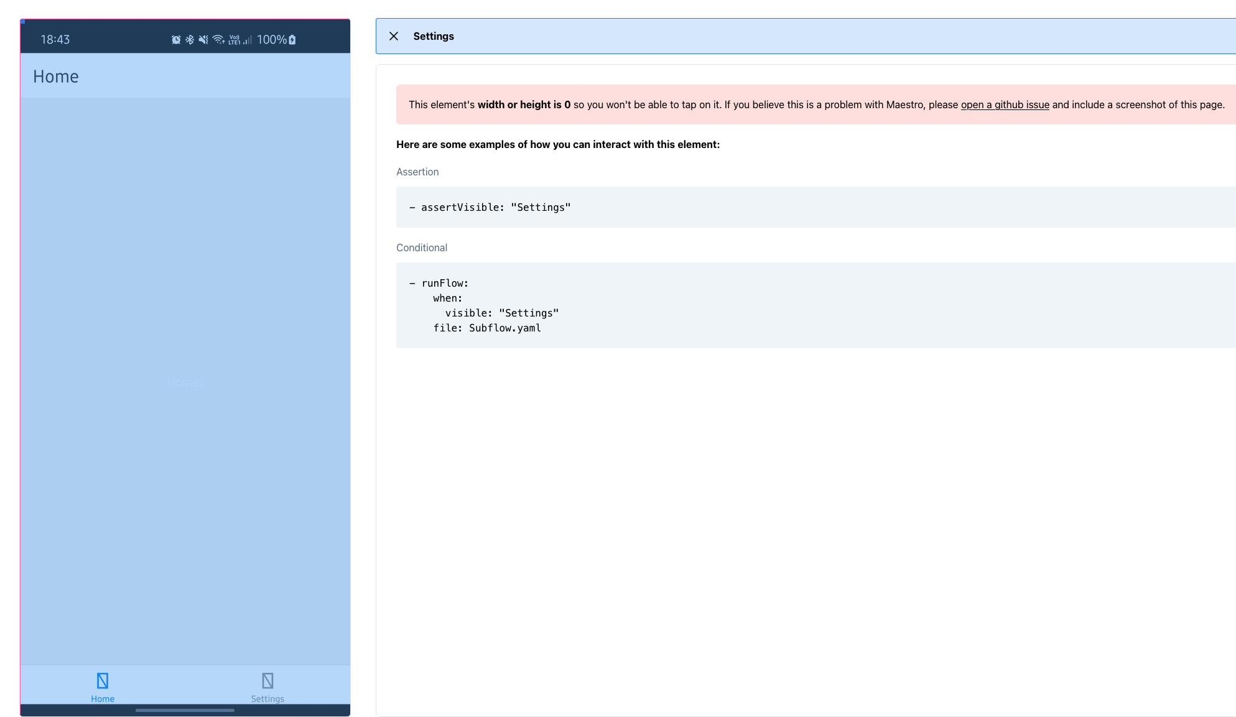Screen dimensions: 1236x717
Task: Click the assertVisible "Settings" code snippet
Action: 496,207
